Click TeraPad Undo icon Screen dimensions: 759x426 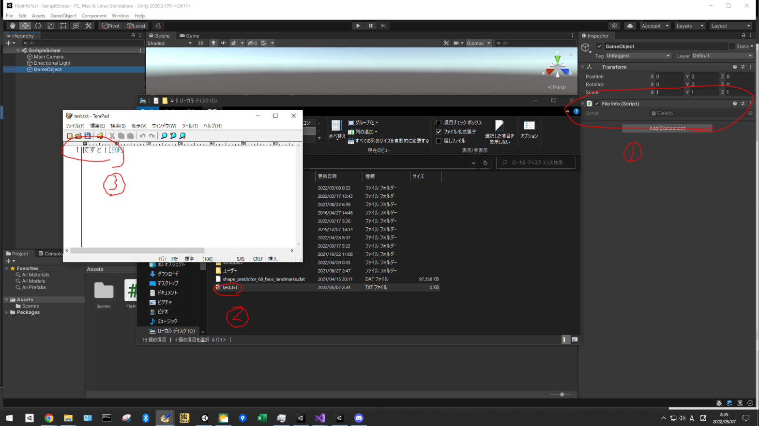point(143,136)
